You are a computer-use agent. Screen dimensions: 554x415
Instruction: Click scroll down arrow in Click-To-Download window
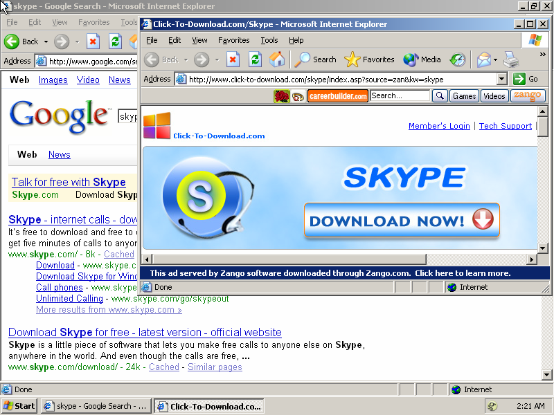tap(542, 248)
